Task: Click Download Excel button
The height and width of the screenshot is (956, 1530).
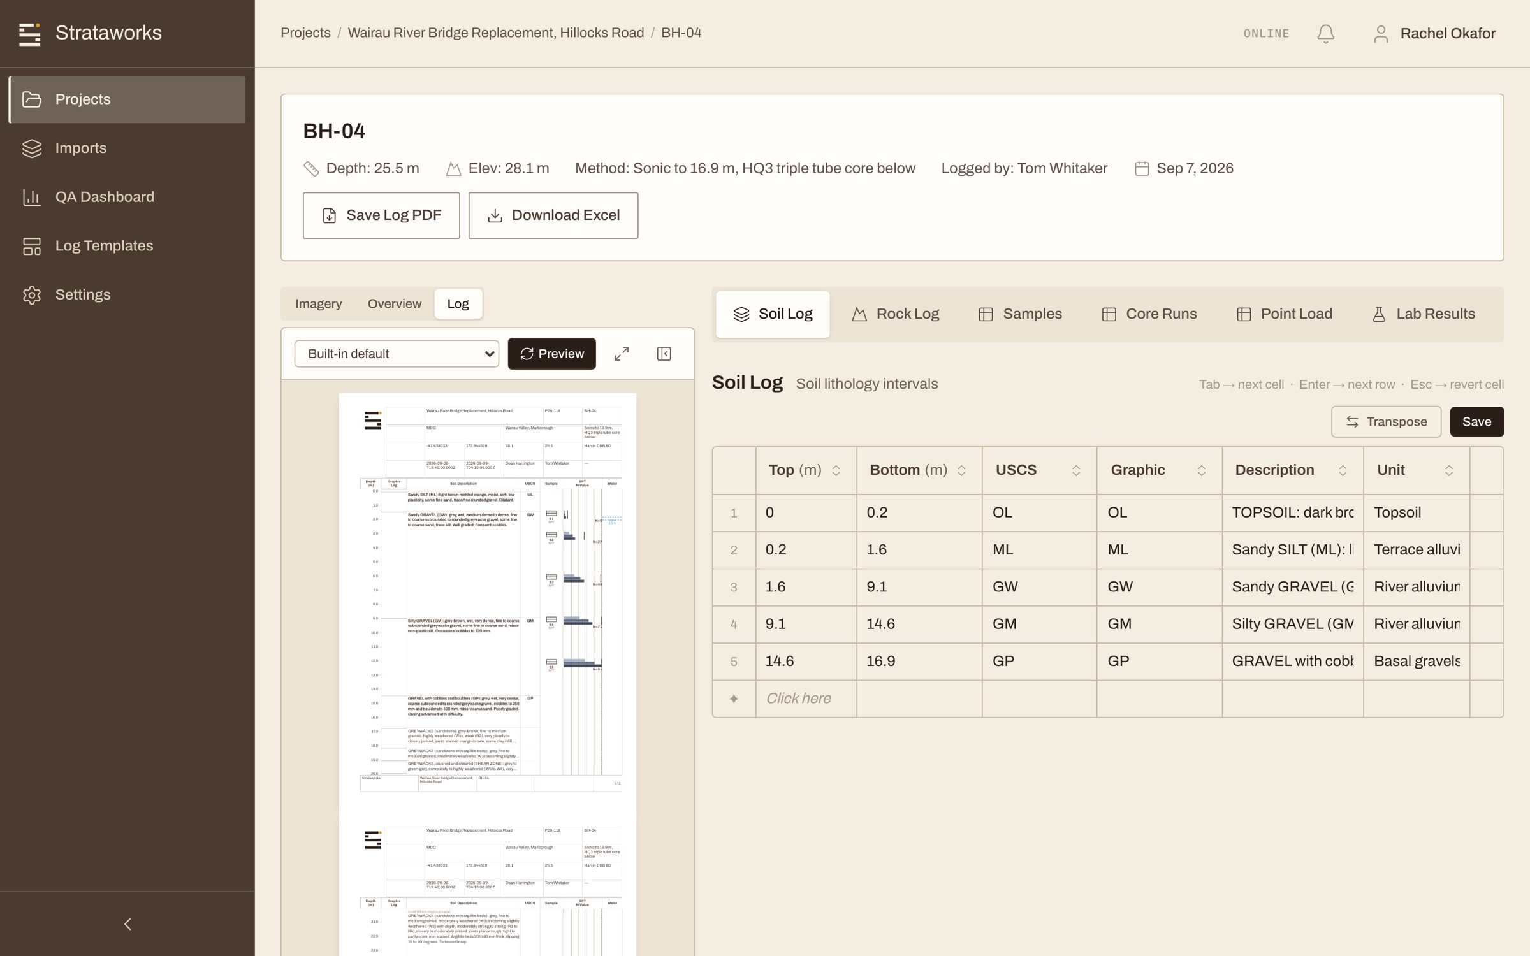Action: 553,215
